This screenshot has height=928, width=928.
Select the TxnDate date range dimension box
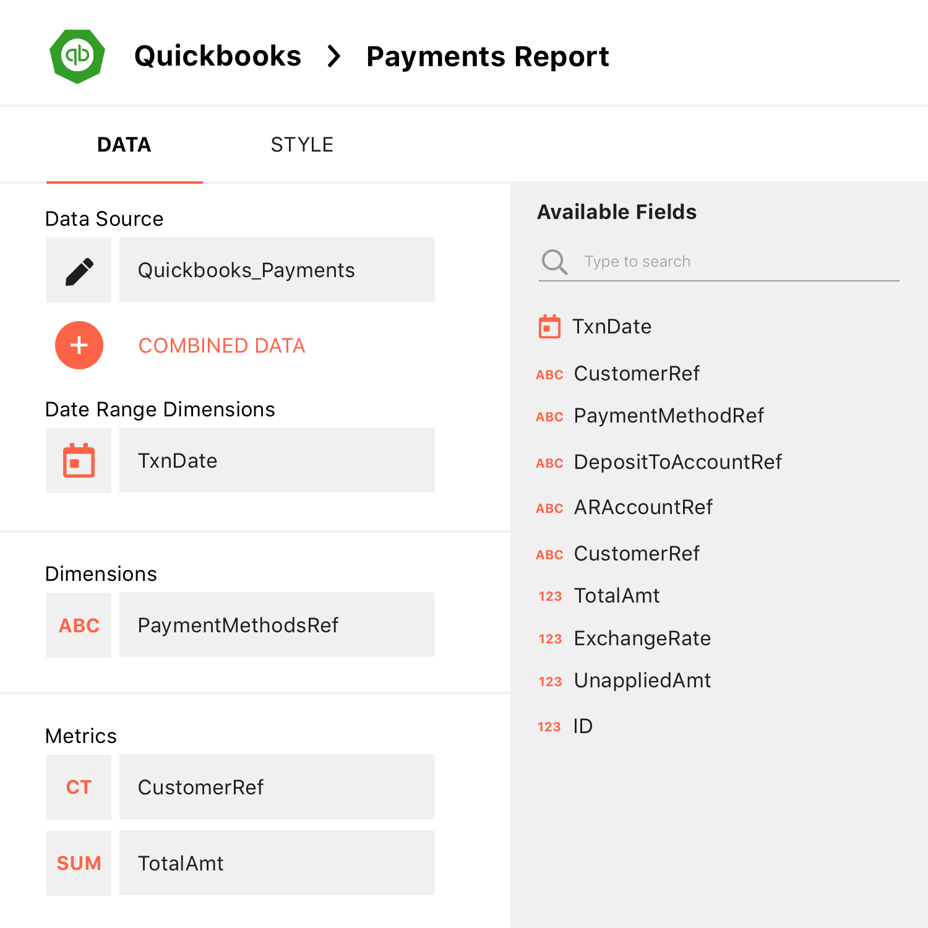(277, 460)
